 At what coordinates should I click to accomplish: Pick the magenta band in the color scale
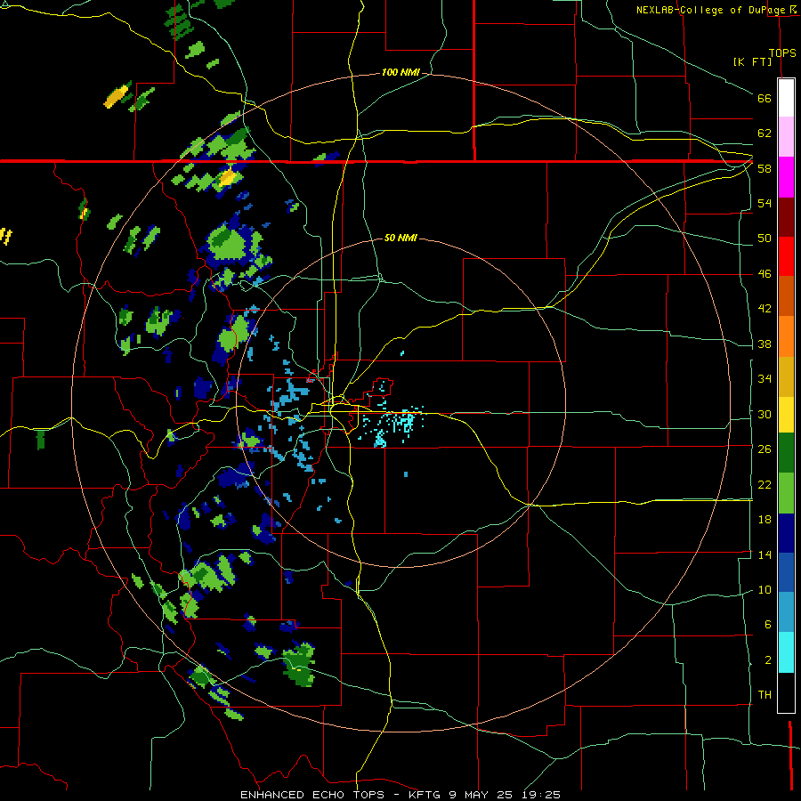tap(786, 177)
